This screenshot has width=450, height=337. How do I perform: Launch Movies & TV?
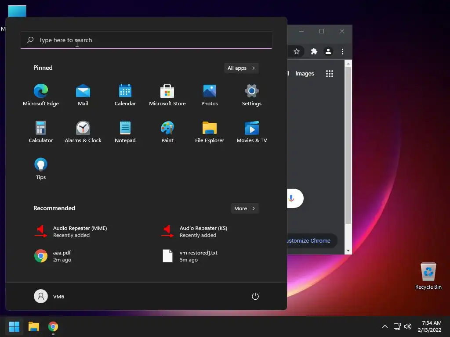(x=252, y=132)
